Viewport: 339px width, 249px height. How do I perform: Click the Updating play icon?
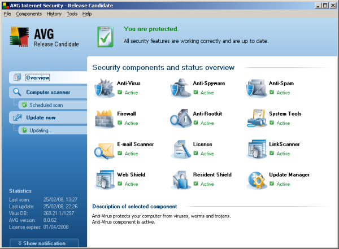pyautogui.click(x=24, y=130)
